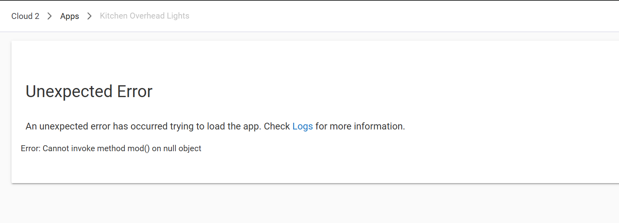The width and height of the screenshot is (619, 223).
Task: Go to the Cloud 2 breadcrumb
Action: [x=25, y=16]
